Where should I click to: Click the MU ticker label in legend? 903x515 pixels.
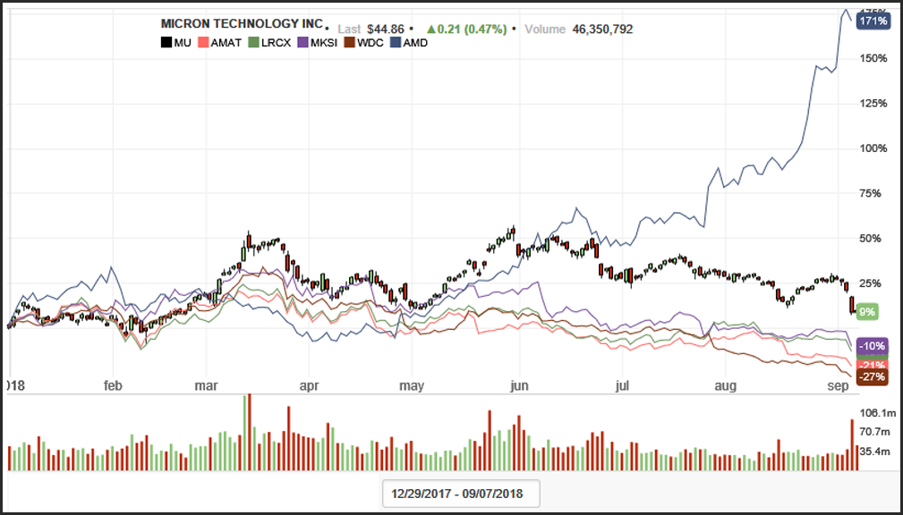[x=183, y=43]
